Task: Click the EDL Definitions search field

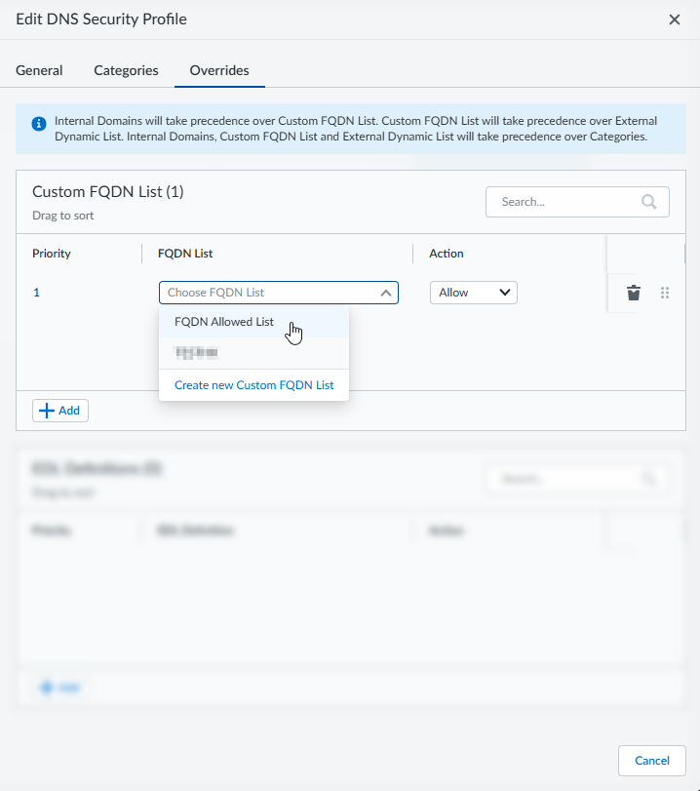Action: point(565,479)
